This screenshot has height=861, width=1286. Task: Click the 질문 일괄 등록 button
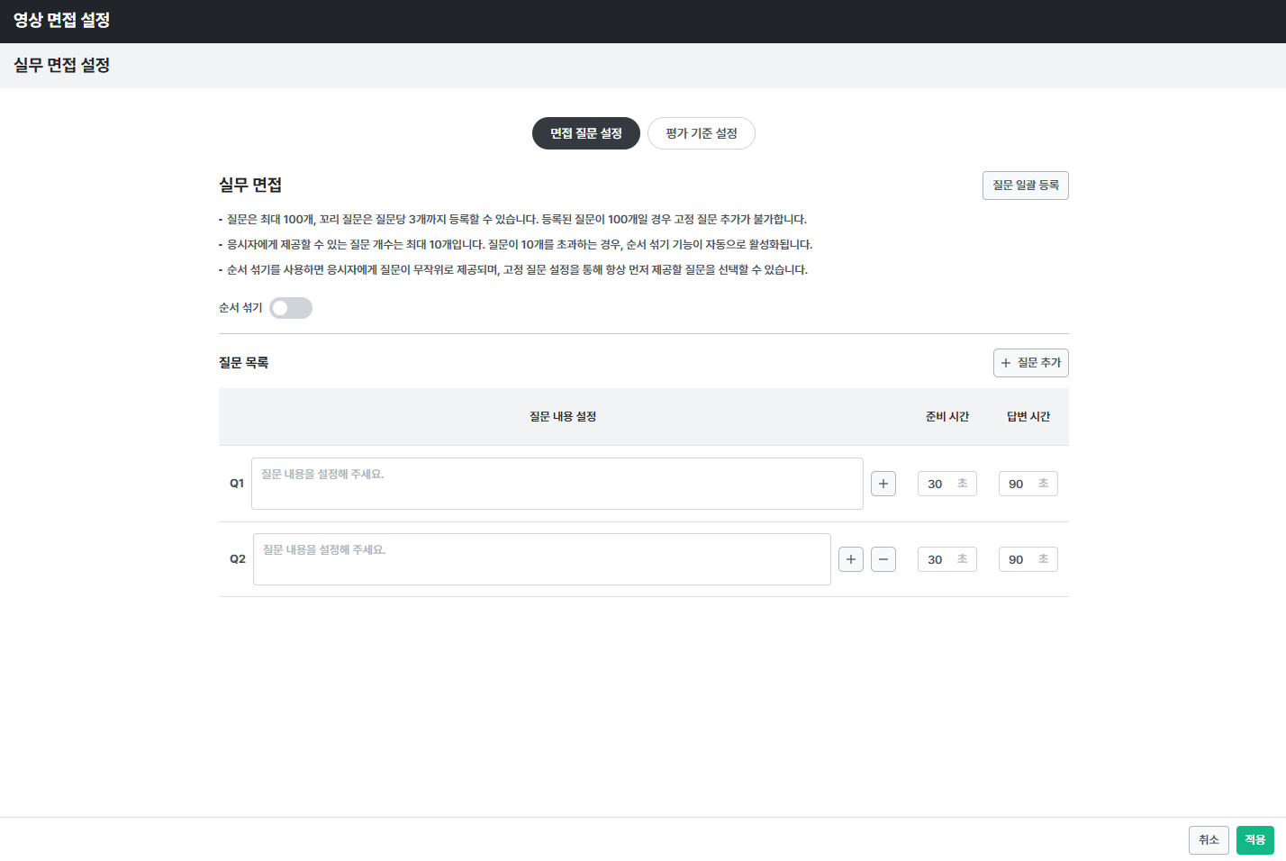tap(1025, 186)
